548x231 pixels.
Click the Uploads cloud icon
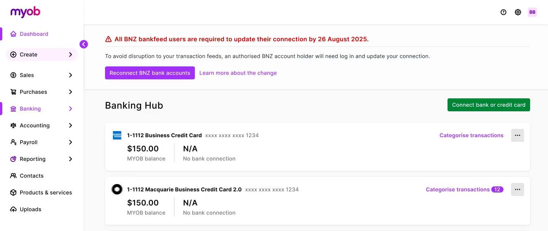pyautogui.click(x=13, y=209)
